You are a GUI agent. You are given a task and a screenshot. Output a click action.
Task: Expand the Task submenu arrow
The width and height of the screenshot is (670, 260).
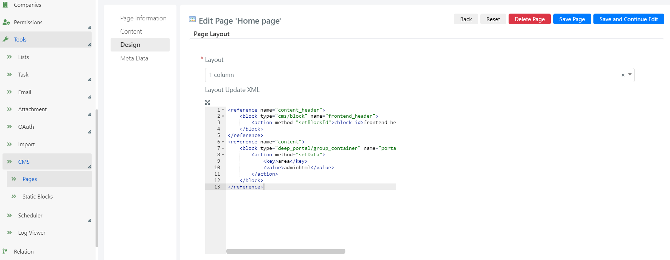(89, 79)
